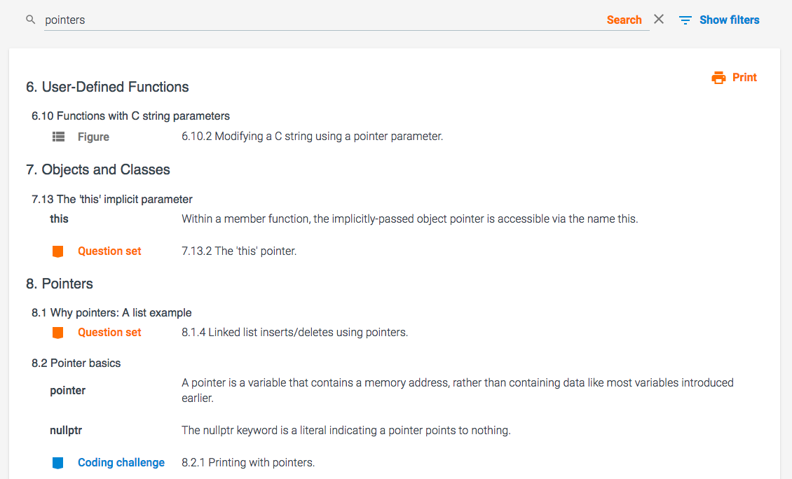Clear the search with the X icon
792x479 pixels.
[659, 20]
